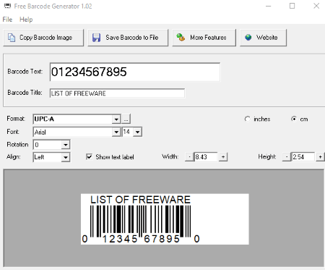The height and width of the screenshot is (270, 325).
Task: Click the Save Barcode to File button
Action: click(128, 38)
